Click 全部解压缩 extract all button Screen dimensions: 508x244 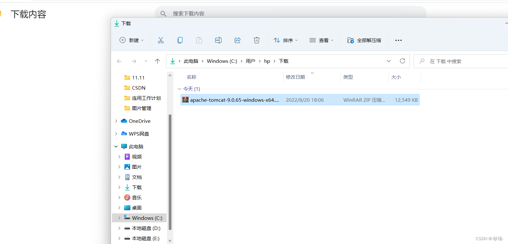point(364,40)
